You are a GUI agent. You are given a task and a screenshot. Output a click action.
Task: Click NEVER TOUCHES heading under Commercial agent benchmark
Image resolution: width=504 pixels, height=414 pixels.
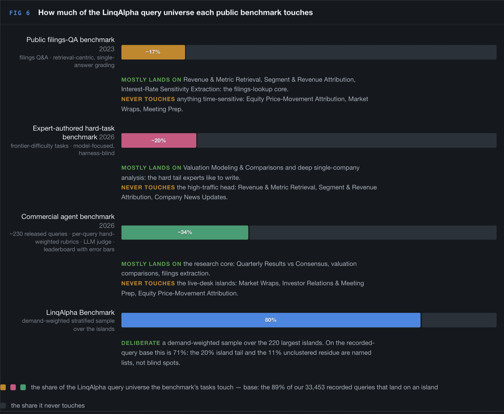coord(148,283)
